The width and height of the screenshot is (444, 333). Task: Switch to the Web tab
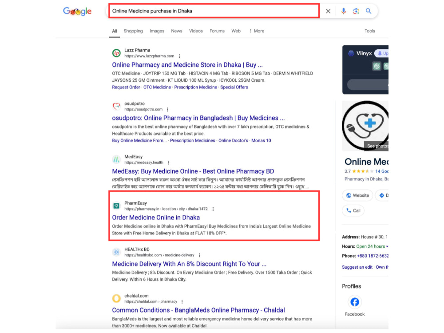236,31
